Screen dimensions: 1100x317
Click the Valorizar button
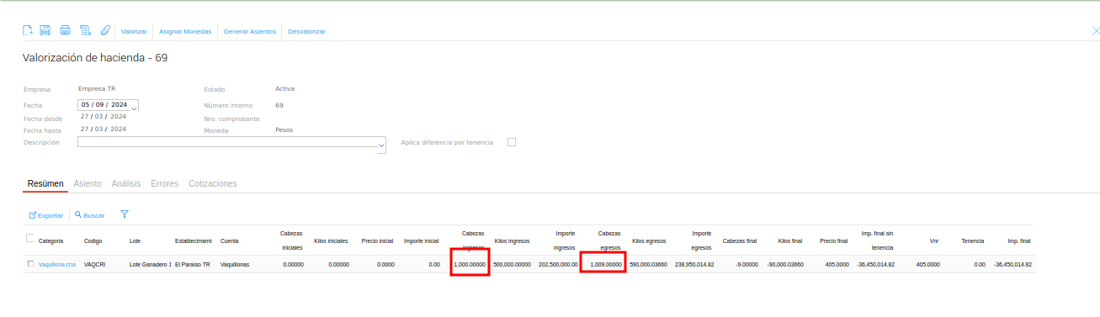click(135, 31)
